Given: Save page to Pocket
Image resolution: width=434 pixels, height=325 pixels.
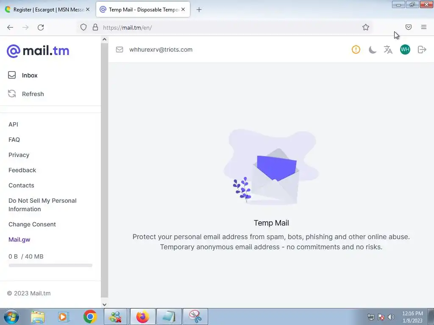Looking at the screenshot, I should 408,27.
